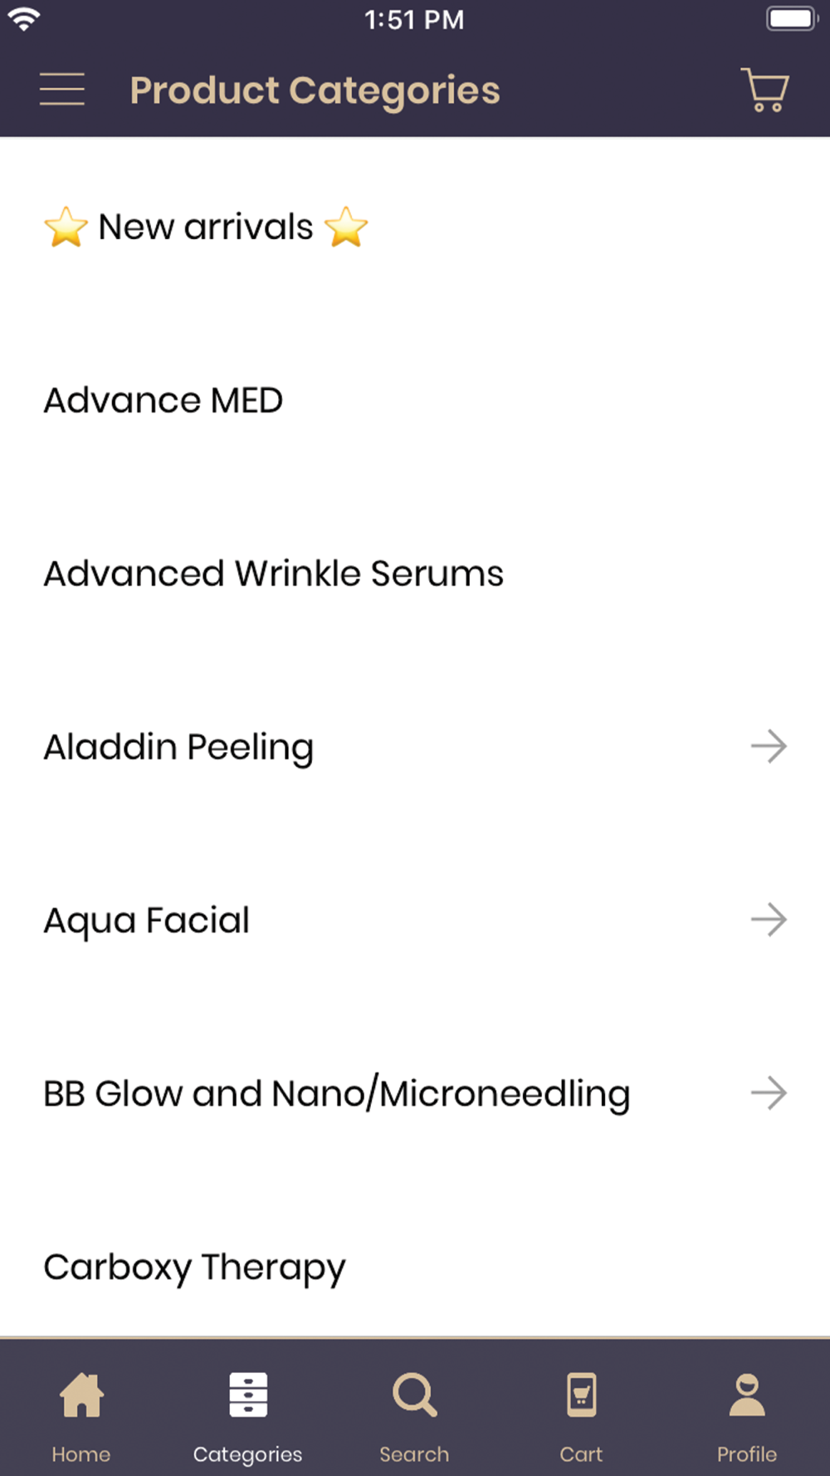The image size is (830, 1476).
Task: Tap the Aqua Facial label text
Action: [x=147, y=921]
